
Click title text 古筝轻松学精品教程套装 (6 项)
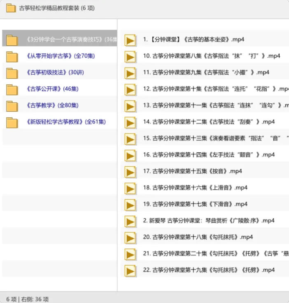[57, 8]
